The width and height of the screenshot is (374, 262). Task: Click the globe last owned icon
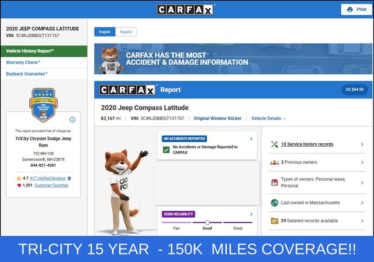[274, 203]
